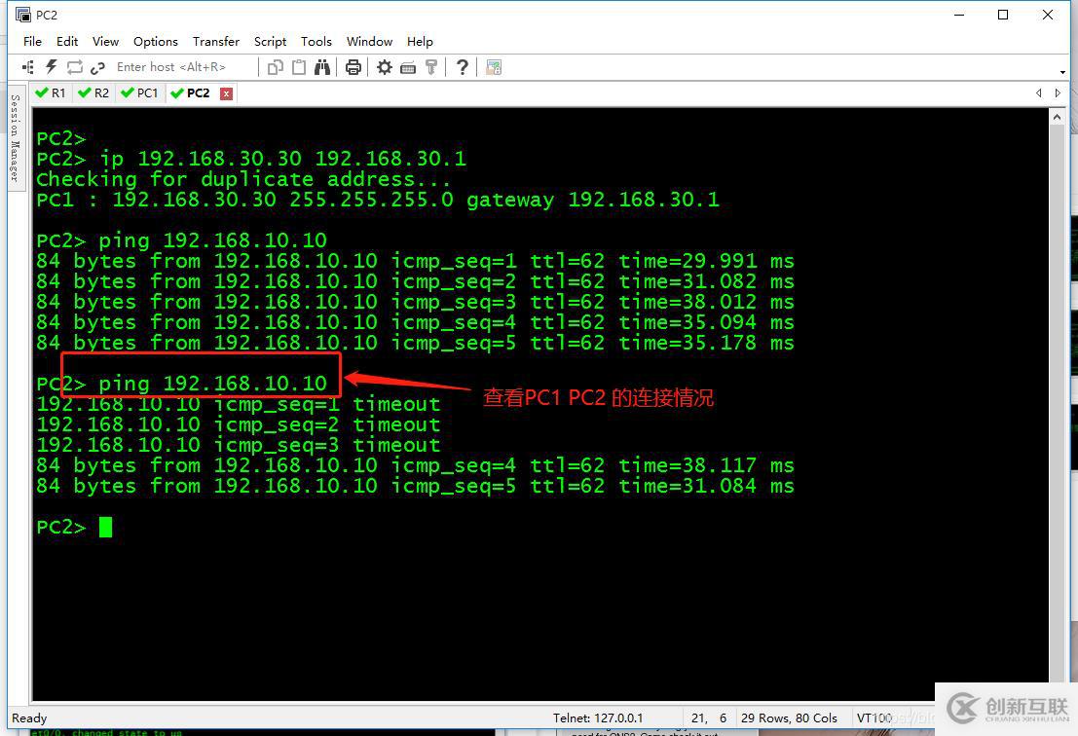Open the Script menu
This screenshot has width=1078, height=736.
270,42
